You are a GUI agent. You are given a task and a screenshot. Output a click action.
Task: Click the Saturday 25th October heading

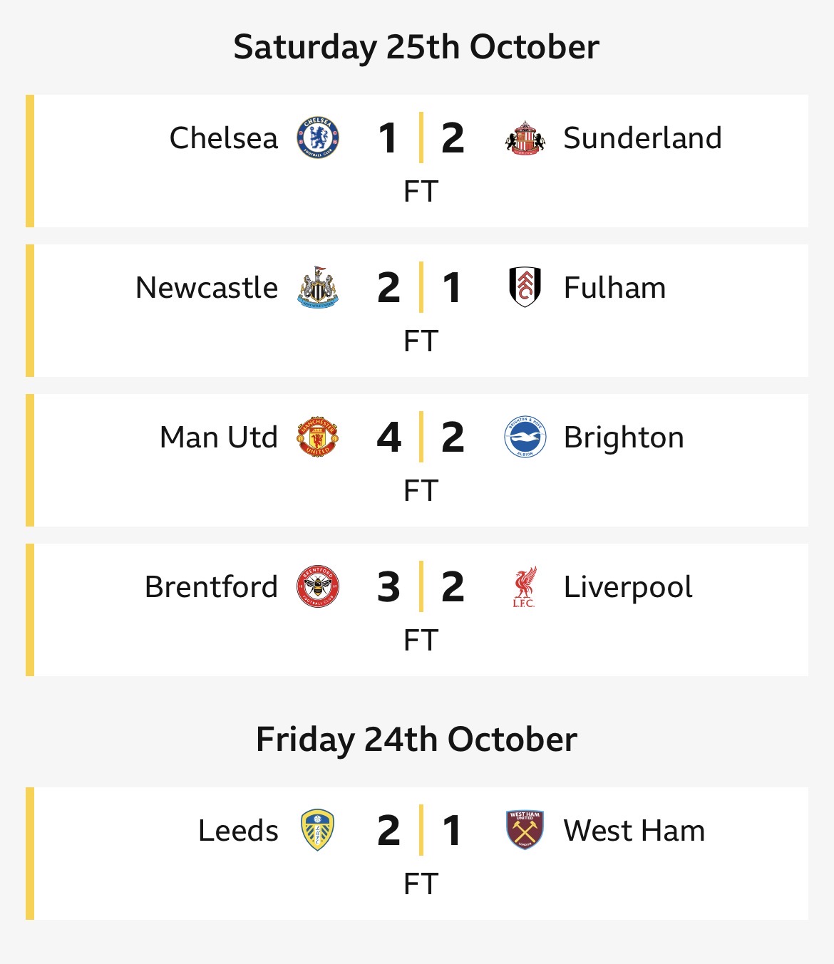[416, 47]
